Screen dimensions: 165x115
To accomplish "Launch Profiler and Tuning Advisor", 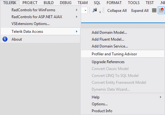I will tap(123, 54).
